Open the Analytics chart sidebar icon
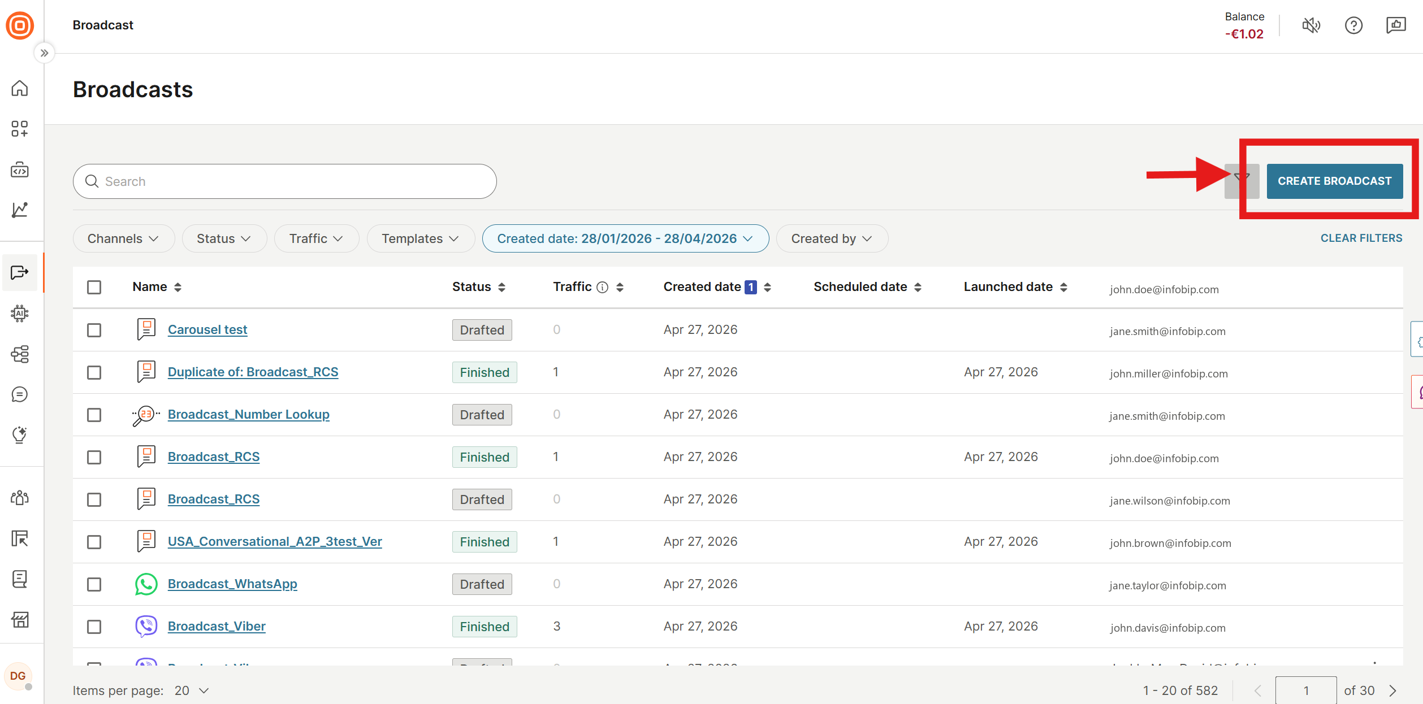 coord(20,210)
